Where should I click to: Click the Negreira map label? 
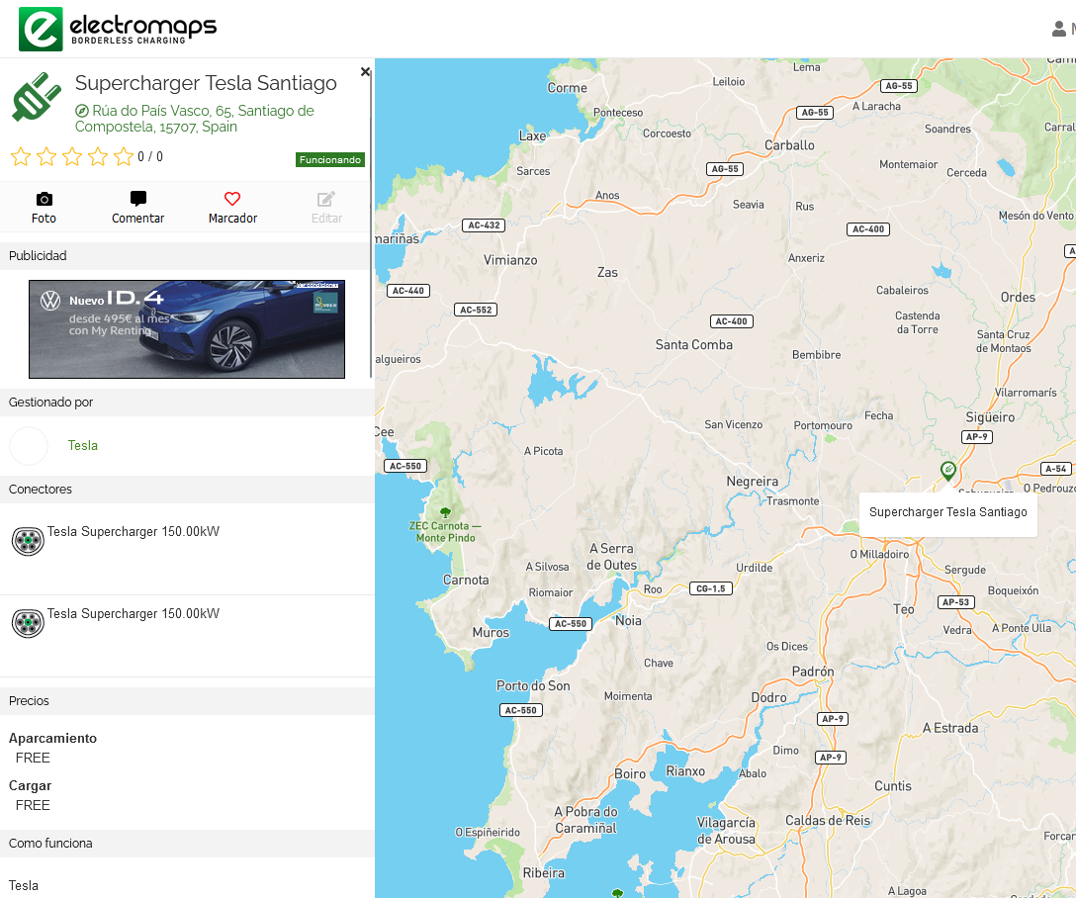point(753,482)
